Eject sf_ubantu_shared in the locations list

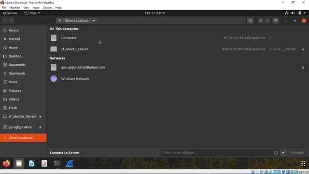[303, 49]
